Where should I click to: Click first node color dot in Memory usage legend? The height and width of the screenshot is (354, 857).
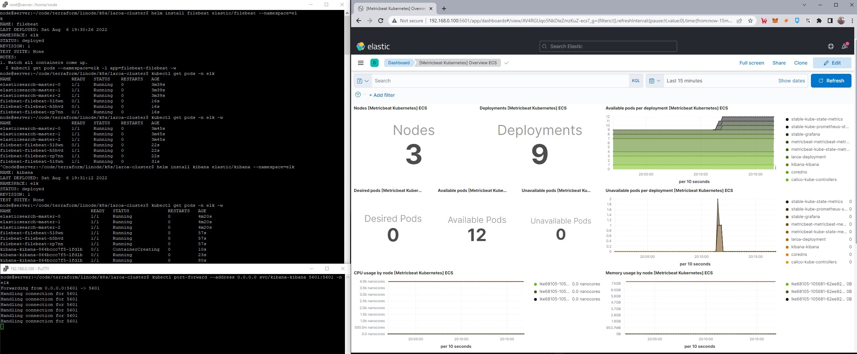click(x=787, y=284)
